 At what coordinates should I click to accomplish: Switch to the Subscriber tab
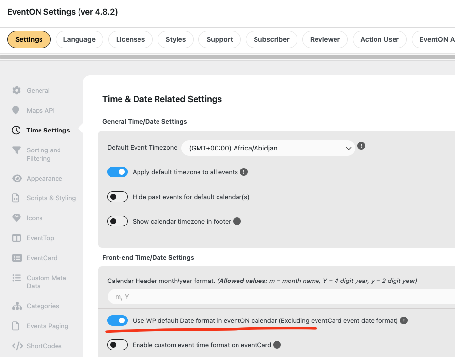pos(272,39)
